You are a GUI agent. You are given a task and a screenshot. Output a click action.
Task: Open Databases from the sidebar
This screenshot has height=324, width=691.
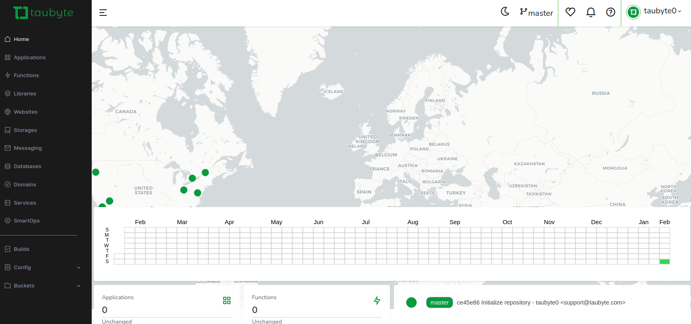click(27, 166)
